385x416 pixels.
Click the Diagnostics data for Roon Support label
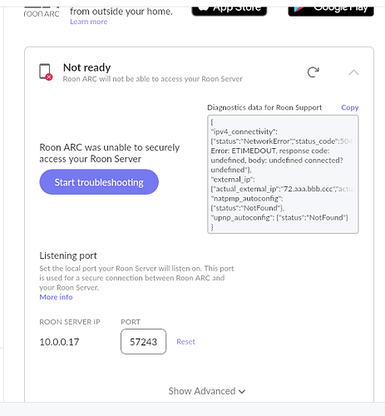(264, 107)
